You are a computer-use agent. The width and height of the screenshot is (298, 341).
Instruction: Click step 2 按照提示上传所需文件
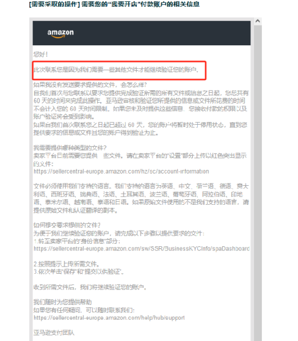(67, 264)
